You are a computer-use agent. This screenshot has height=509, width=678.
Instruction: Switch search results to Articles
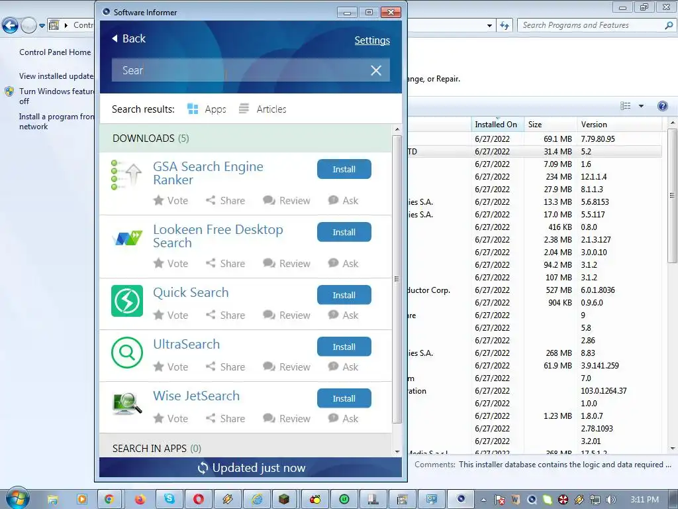pos(262,109)
